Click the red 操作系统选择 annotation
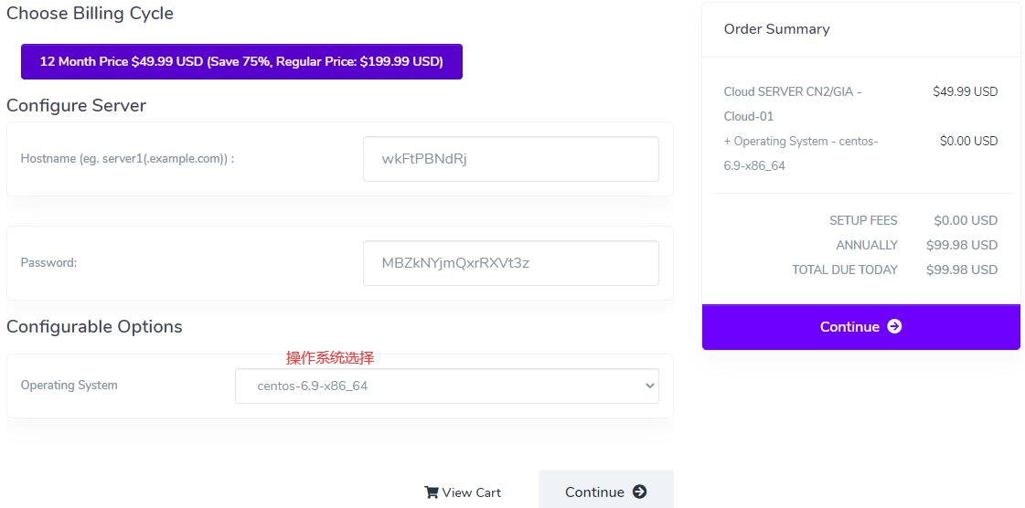The image size is (1025, 508). (330, 358)
